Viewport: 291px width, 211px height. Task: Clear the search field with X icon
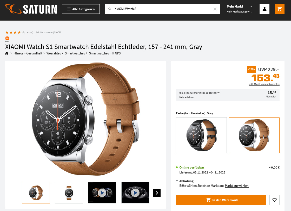pos(215,9)
